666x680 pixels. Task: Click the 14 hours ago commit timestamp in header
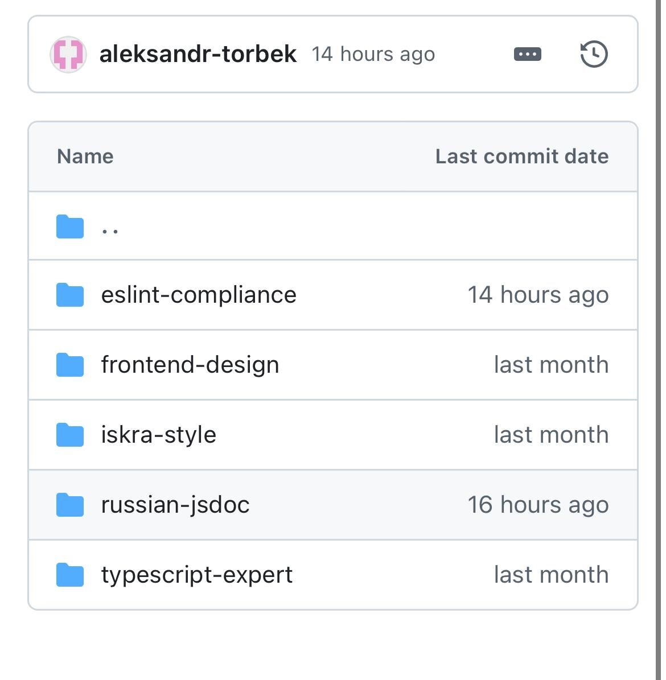tap(373, 55)
